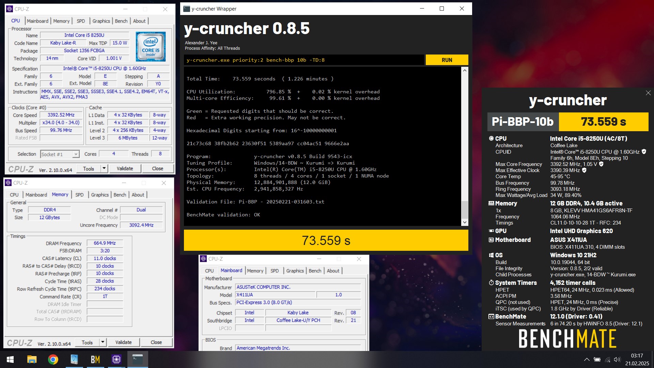The image size is (654, 368).
Task: Open the network tray icon
Action: [607, 359]
